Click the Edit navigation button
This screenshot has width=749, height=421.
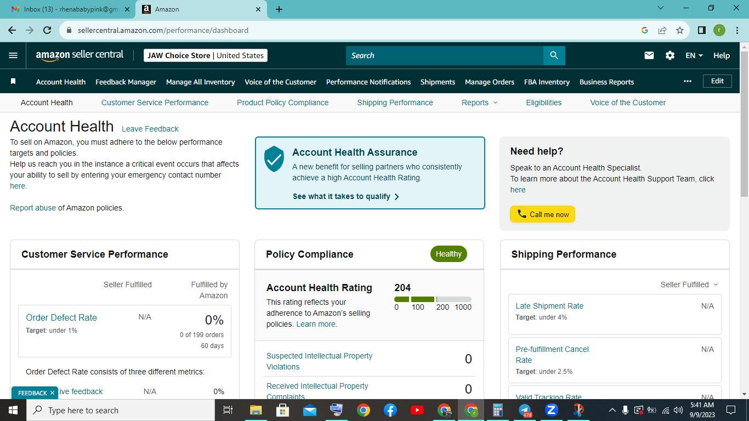(717, 81)
